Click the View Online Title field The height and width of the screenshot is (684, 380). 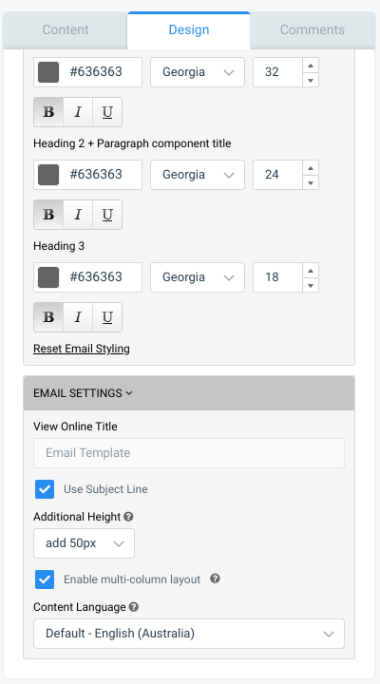tap(189, 453)
